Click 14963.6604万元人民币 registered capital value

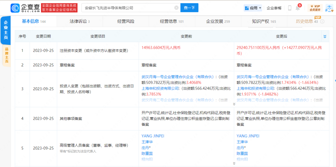(161, 48)
